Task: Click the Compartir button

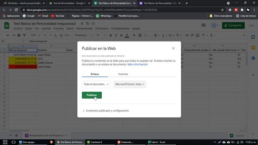Action: (x=233, y=25)
